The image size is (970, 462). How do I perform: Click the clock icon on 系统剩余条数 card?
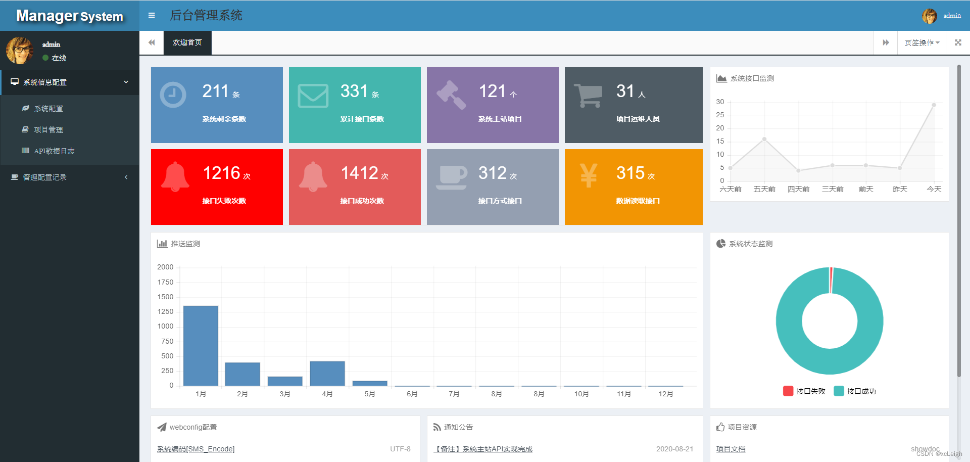coord(173,95)
